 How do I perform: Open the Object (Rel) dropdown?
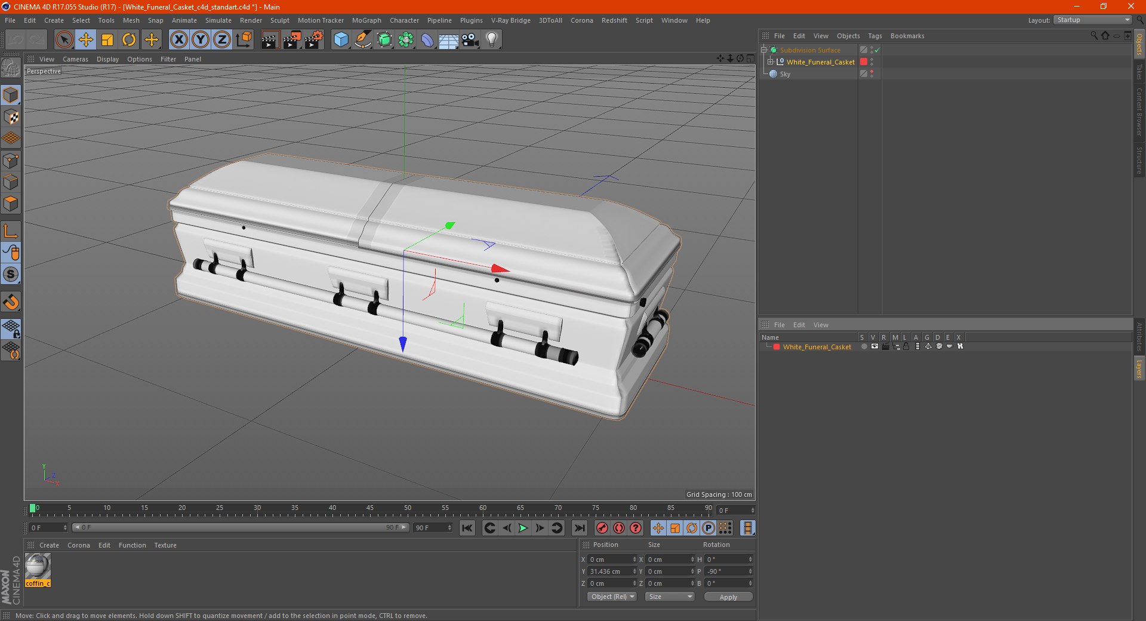612,597
